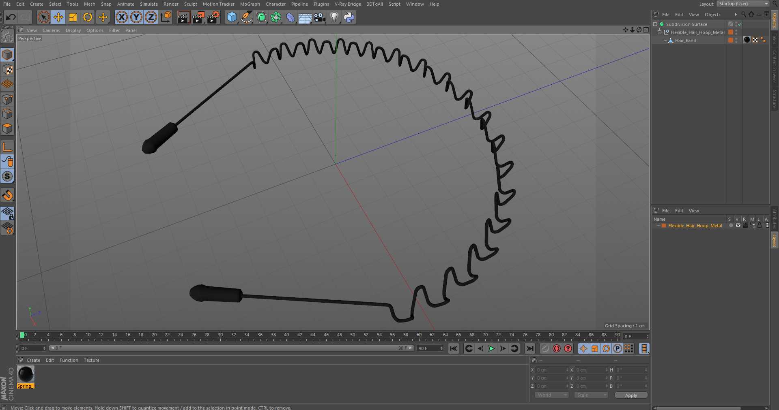Screen dimensions: 779x410
Task: Open the Object manager Objects menu
Action: 712,15
